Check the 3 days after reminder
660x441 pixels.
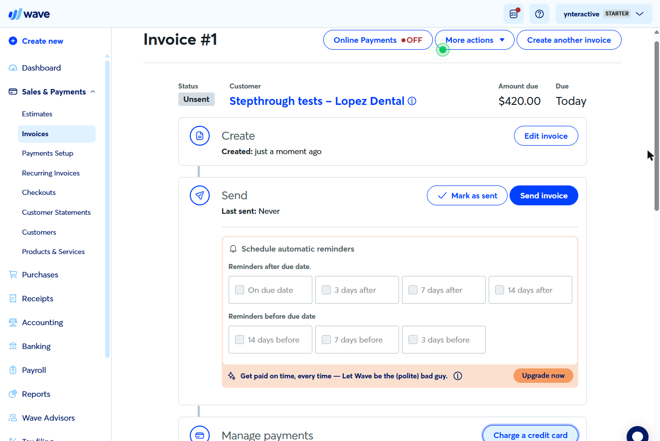(x=326, y=290)
